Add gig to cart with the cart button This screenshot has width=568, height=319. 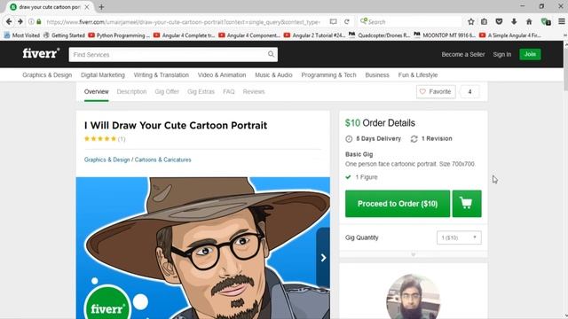pyautogui.click(x=467, y=204)
